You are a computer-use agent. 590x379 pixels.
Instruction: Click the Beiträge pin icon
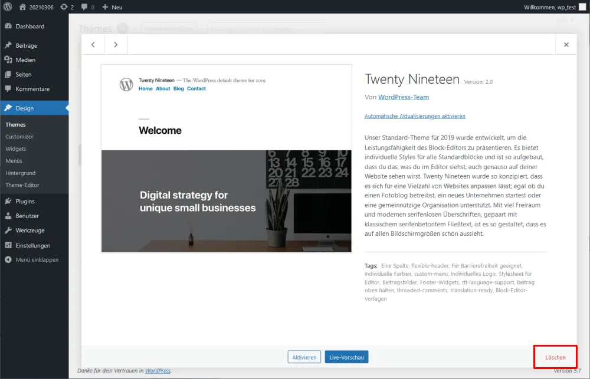[8, 45]
